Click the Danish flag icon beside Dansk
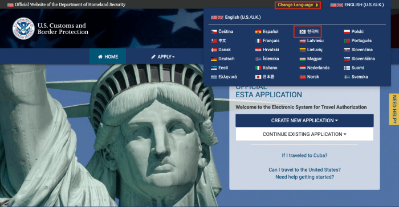 (214, 50)
